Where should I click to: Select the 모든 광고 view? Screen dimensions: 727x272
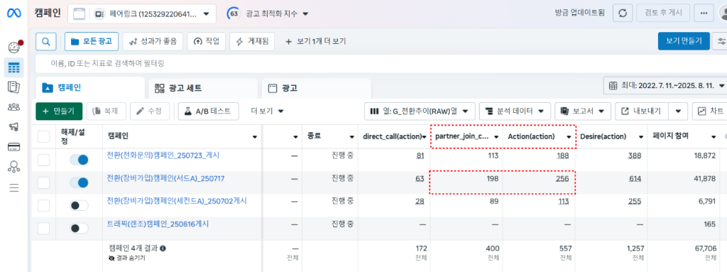(92, 41)
